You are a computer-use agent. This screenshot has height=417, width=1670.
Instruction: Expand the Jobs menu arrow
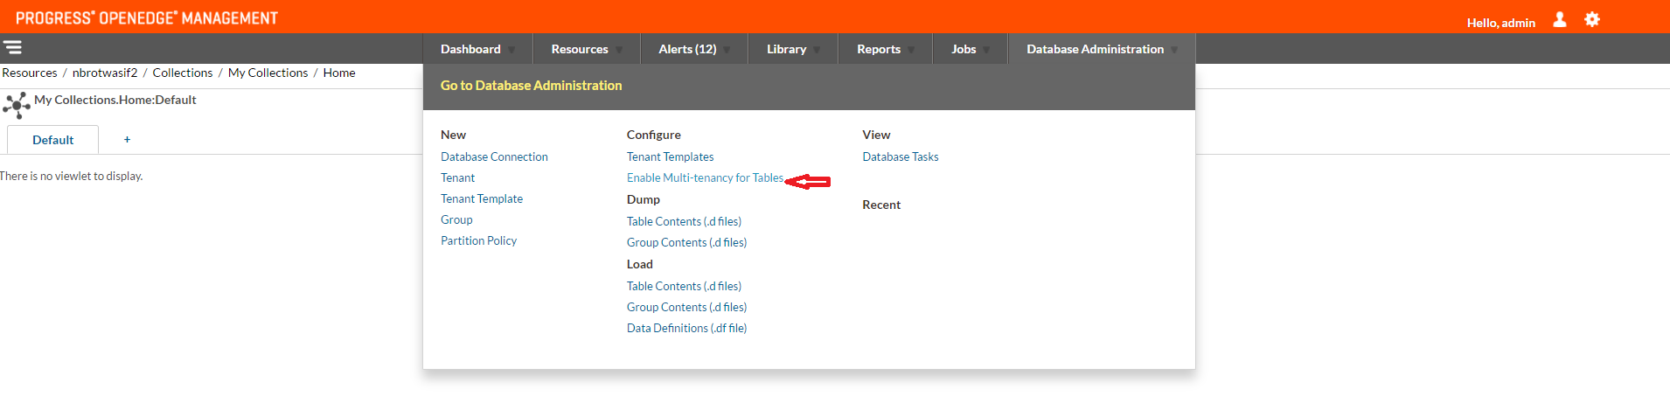coord(986,50)
